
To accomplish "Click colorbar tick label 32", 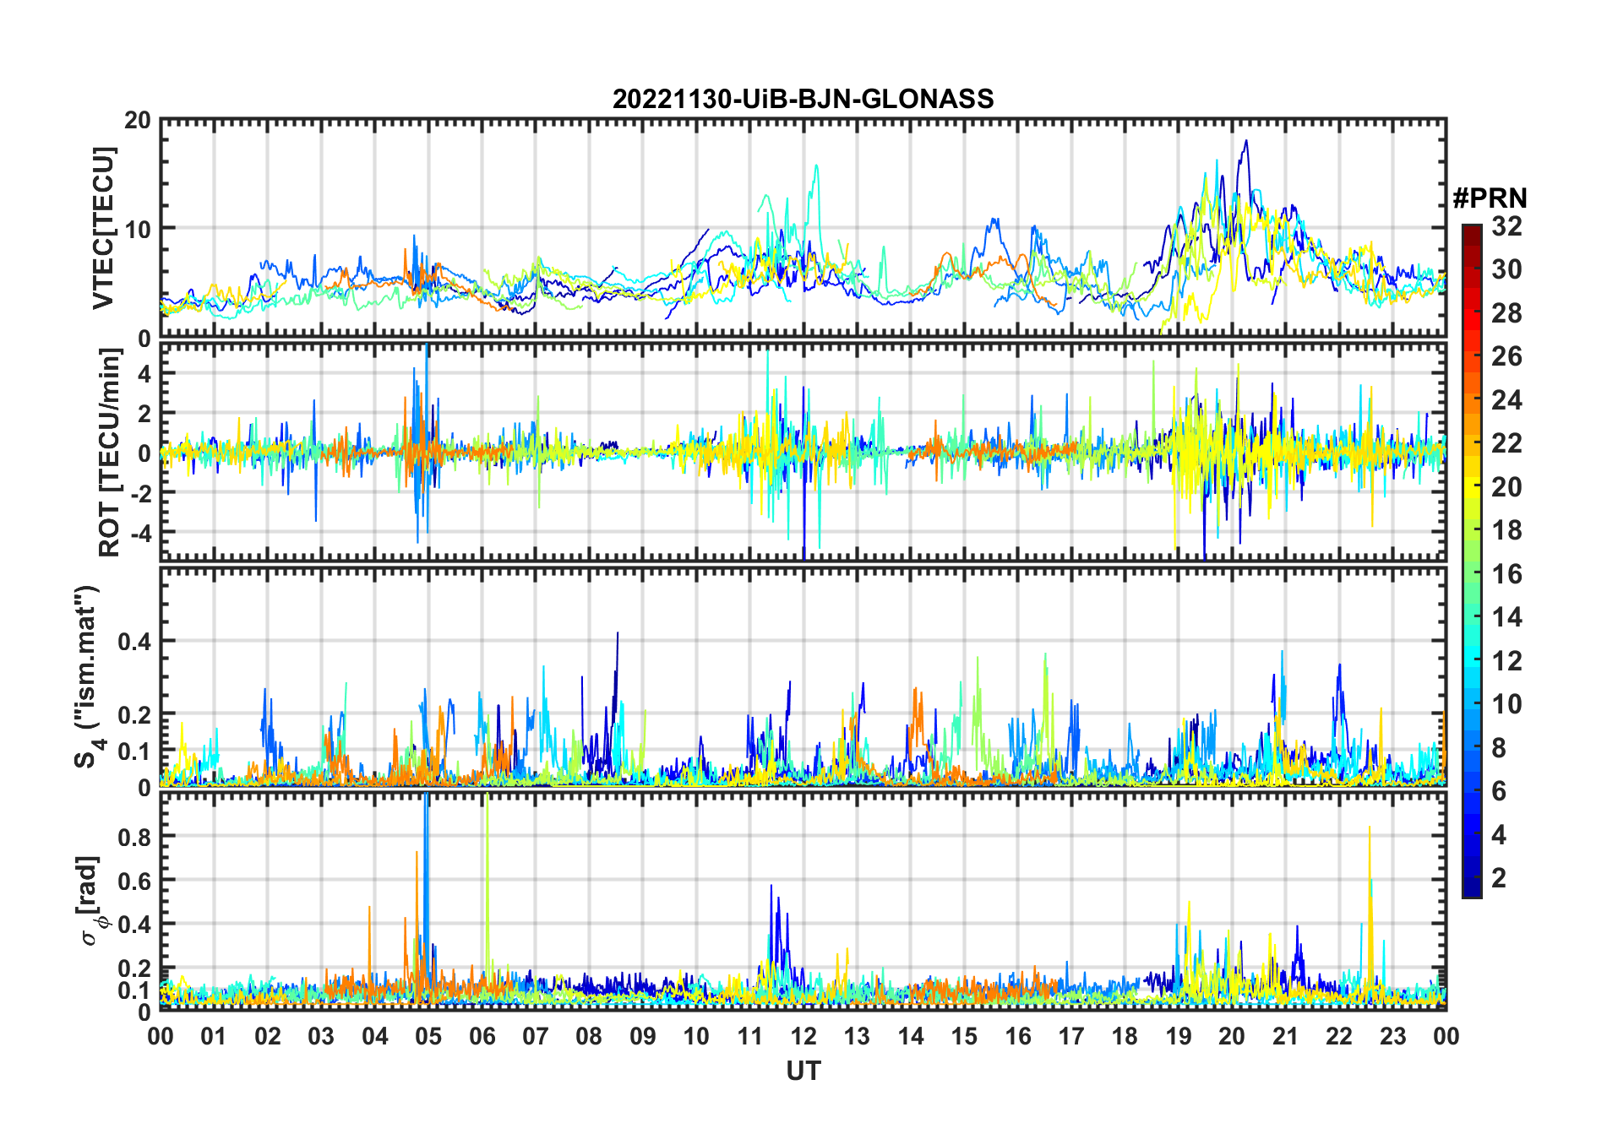I will [x=1506, y=226].
